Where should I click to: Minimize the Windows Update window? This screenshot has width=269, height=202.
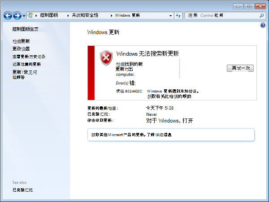coord(238,6)
